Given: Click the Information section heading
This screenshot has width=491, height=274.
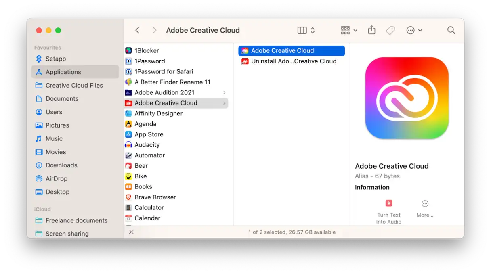Looking at the screenshot, I should pyautogui.click(x=372, y=187).
